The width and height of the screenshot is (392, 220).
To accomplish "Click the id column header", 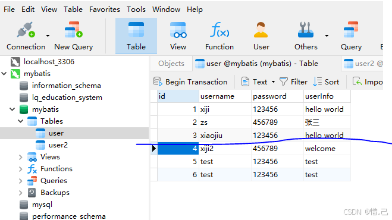I will [x=178, y=96].
